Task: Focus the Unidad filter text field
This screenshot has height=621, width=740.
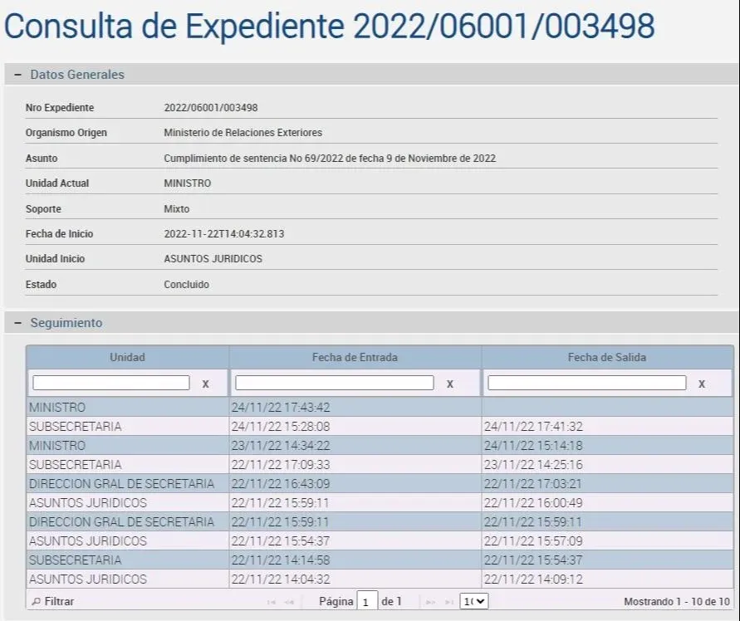Action: point(111,383)
